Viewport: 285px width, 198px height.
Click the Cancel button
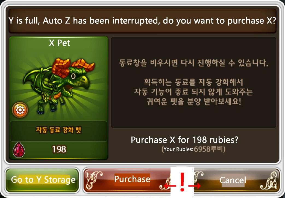click(233, 180)
